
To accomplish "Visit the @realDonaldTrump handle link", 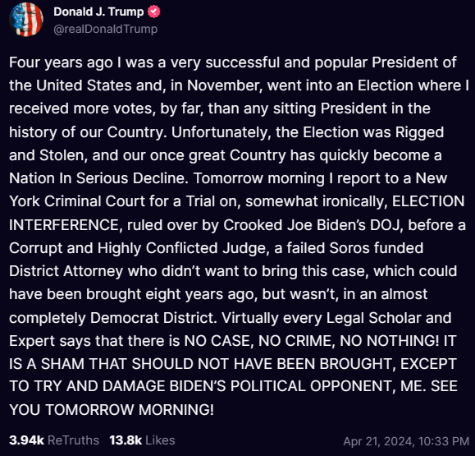I will (x=106, y=29).
